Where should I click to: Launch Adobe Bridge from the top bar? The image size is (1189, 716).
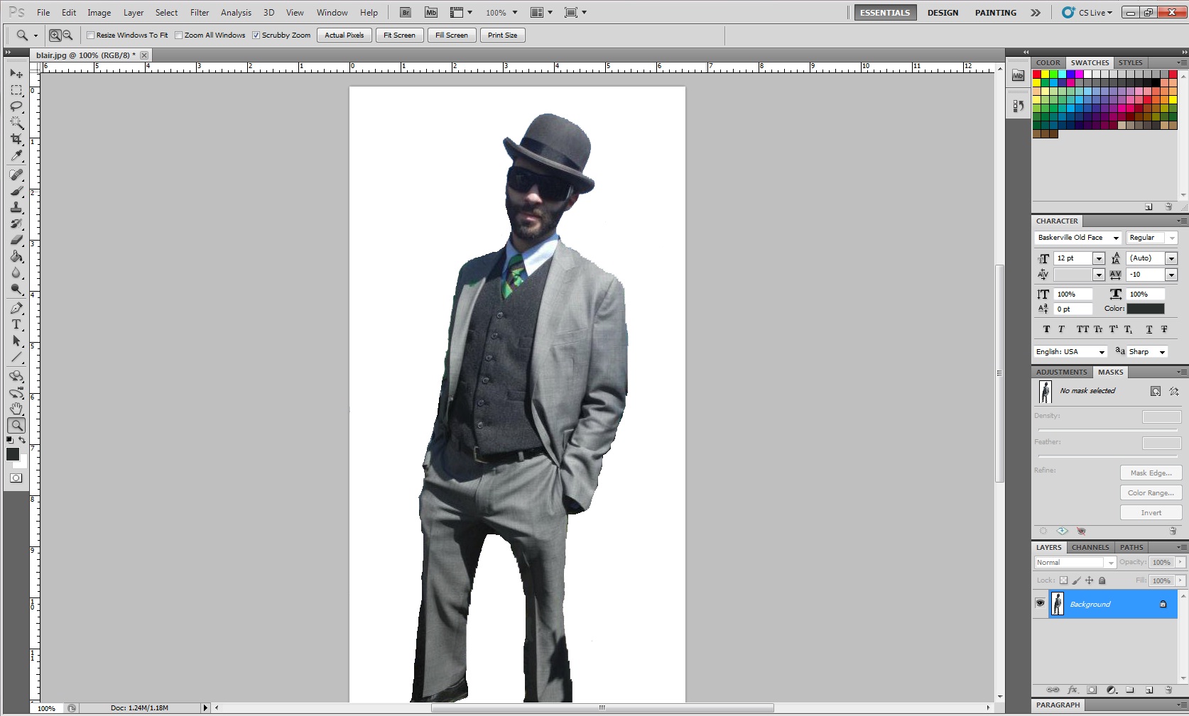[406, 13]
